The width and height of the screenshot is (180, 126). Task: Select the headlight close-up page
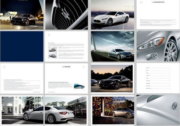[x=158, y=46]
